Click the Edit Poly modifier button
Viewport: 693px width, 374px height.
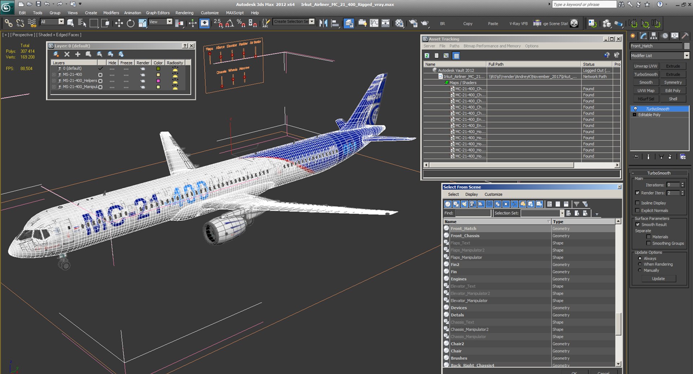click(x=673, y=91)
